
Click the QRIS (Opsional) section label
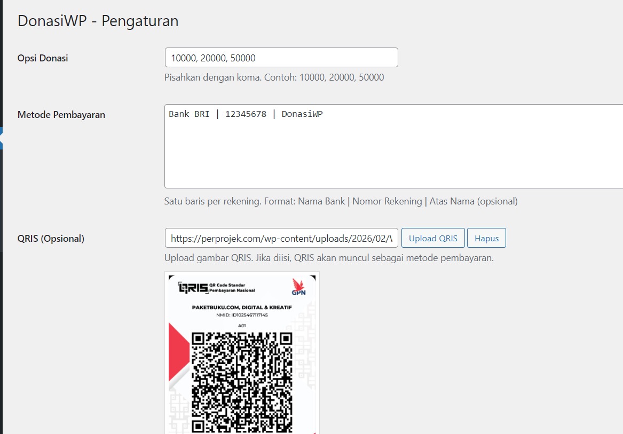[x=51, y=238]
